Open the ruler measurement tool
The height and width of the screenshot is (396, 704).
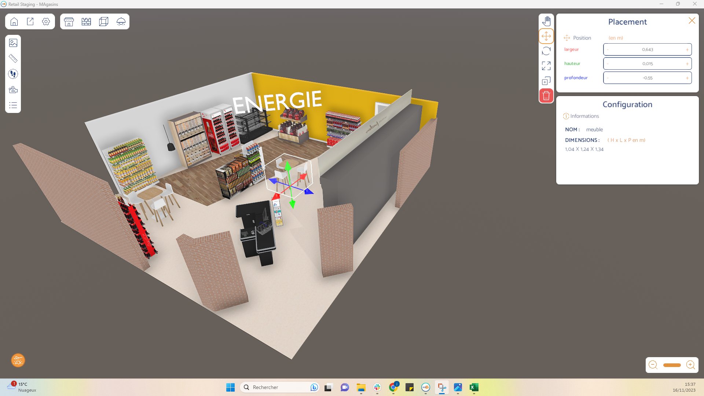click(x=13, y=58)
